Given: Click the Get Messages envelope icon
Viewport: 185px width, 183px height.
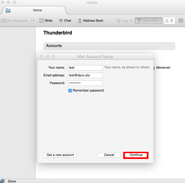Looking at the screenshot, I should (x=4, y=21).
